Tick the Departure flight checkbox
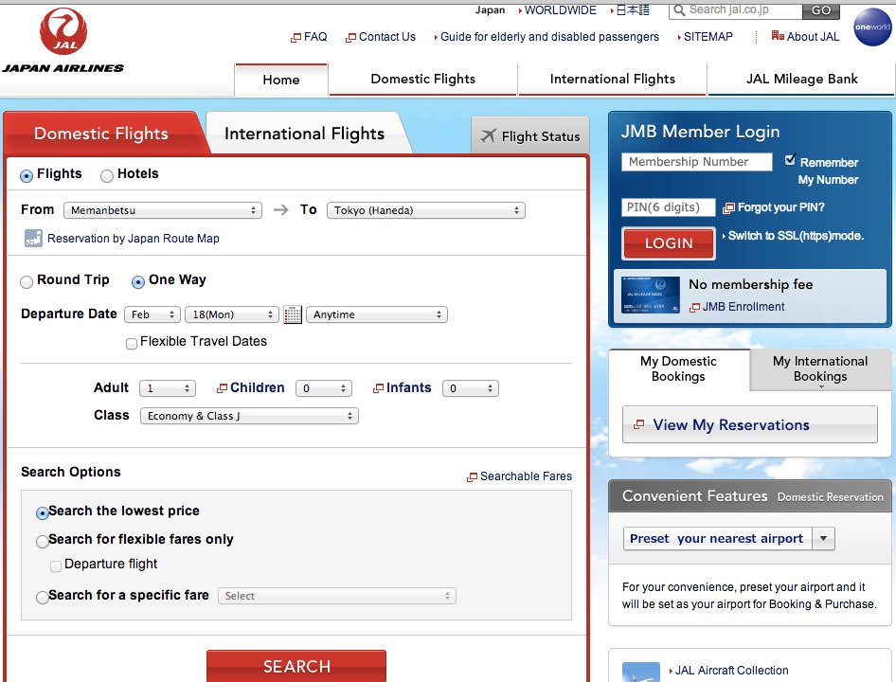Viewport: 896px width, 682px height. pos(56,565)
